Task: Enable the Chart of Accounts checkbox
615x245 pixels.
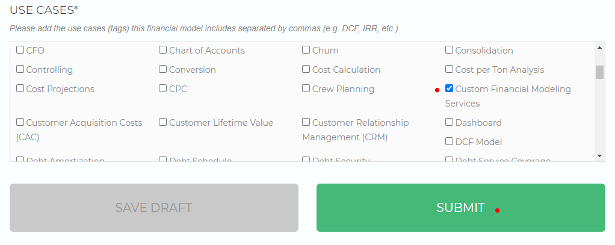Action: (x=162, y=50)
